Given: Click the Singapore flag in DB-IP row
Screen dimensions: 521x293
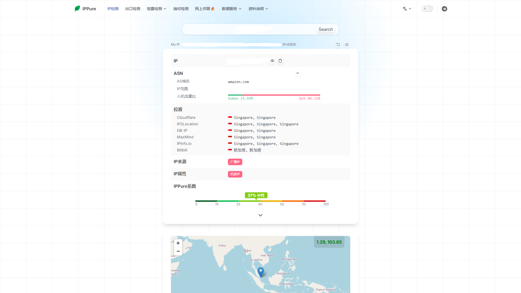Looking at the screenshot, I should pyautogui.click(x=230, y=130).
